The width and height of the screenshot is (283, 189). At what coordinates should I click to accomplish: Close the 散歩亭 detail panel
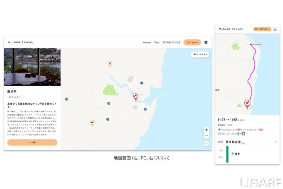coord(57,52)
